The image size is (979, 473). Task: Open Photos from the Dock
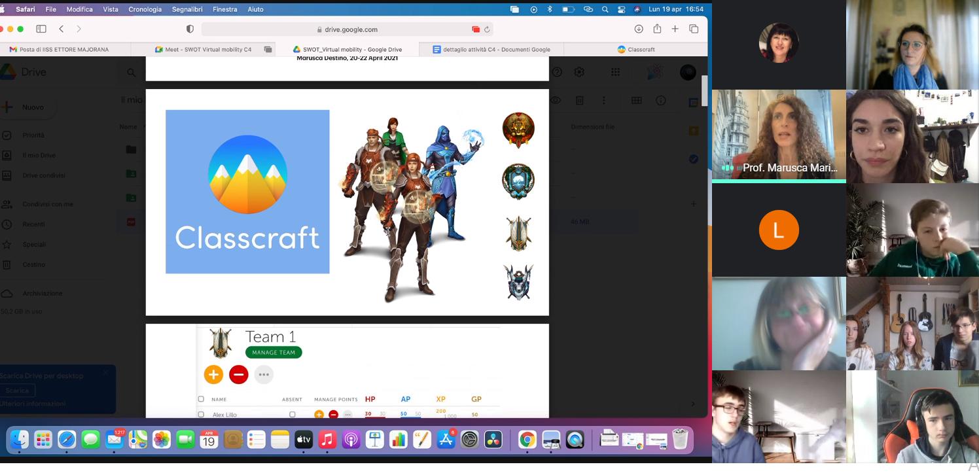point(162,440)
